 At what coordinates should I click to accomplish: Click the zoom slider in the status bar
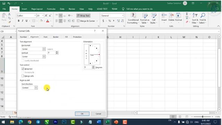tap(203, 117)
